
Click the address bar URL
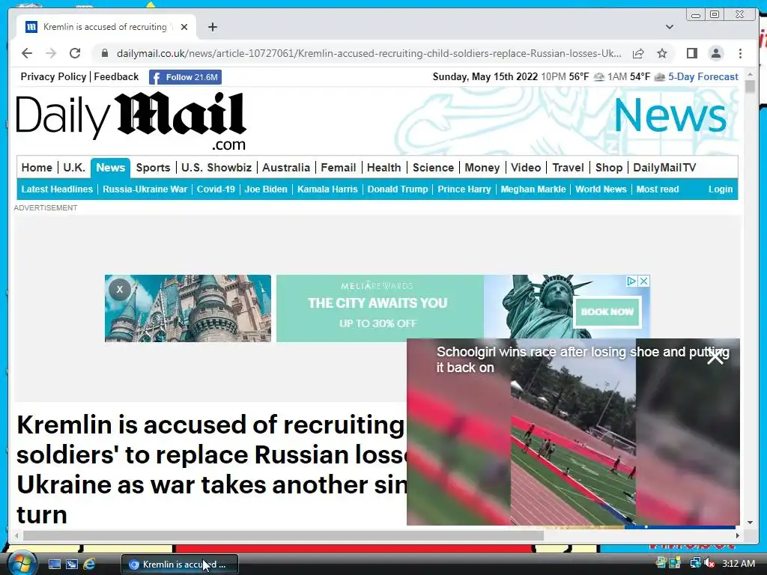pyautogui.click(x=369, y=53)
